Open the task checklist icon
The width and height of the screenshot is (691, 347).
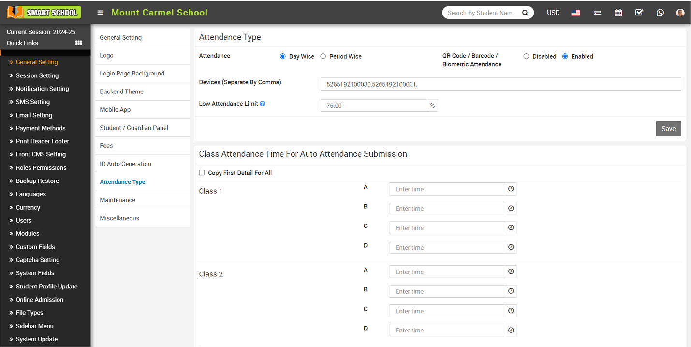pos(639,13)
